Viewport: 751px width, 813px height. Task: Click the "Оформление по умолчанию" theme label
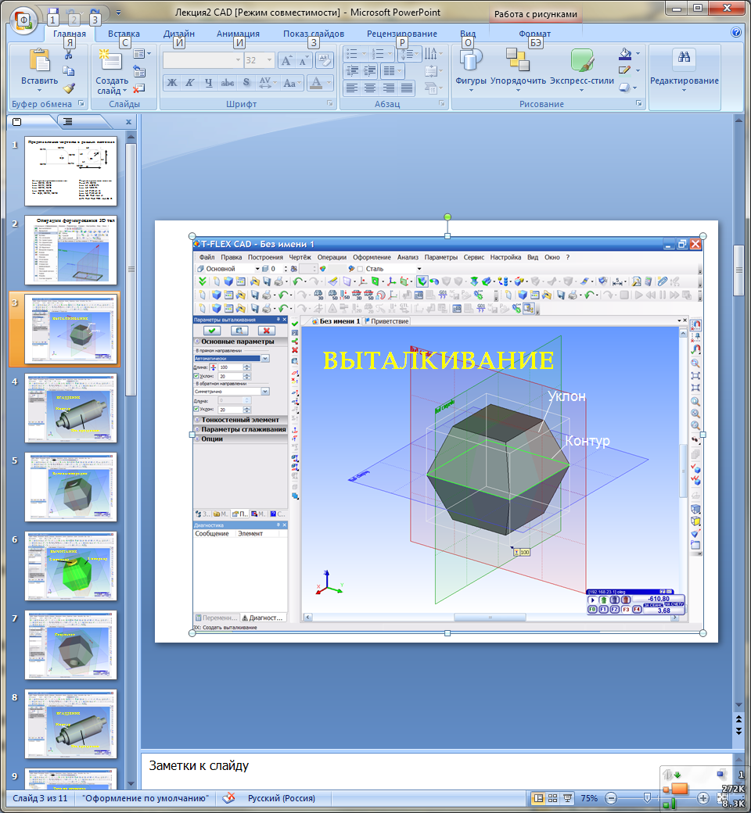(x=146, y=798)
